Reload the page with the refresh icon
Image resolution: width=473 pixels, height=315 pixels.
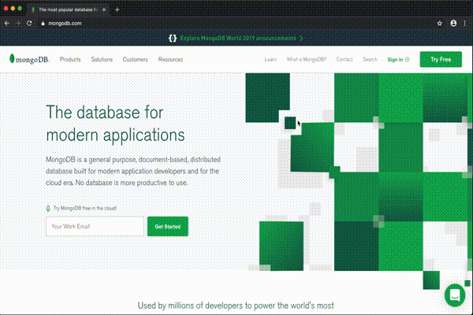point(29,23)
